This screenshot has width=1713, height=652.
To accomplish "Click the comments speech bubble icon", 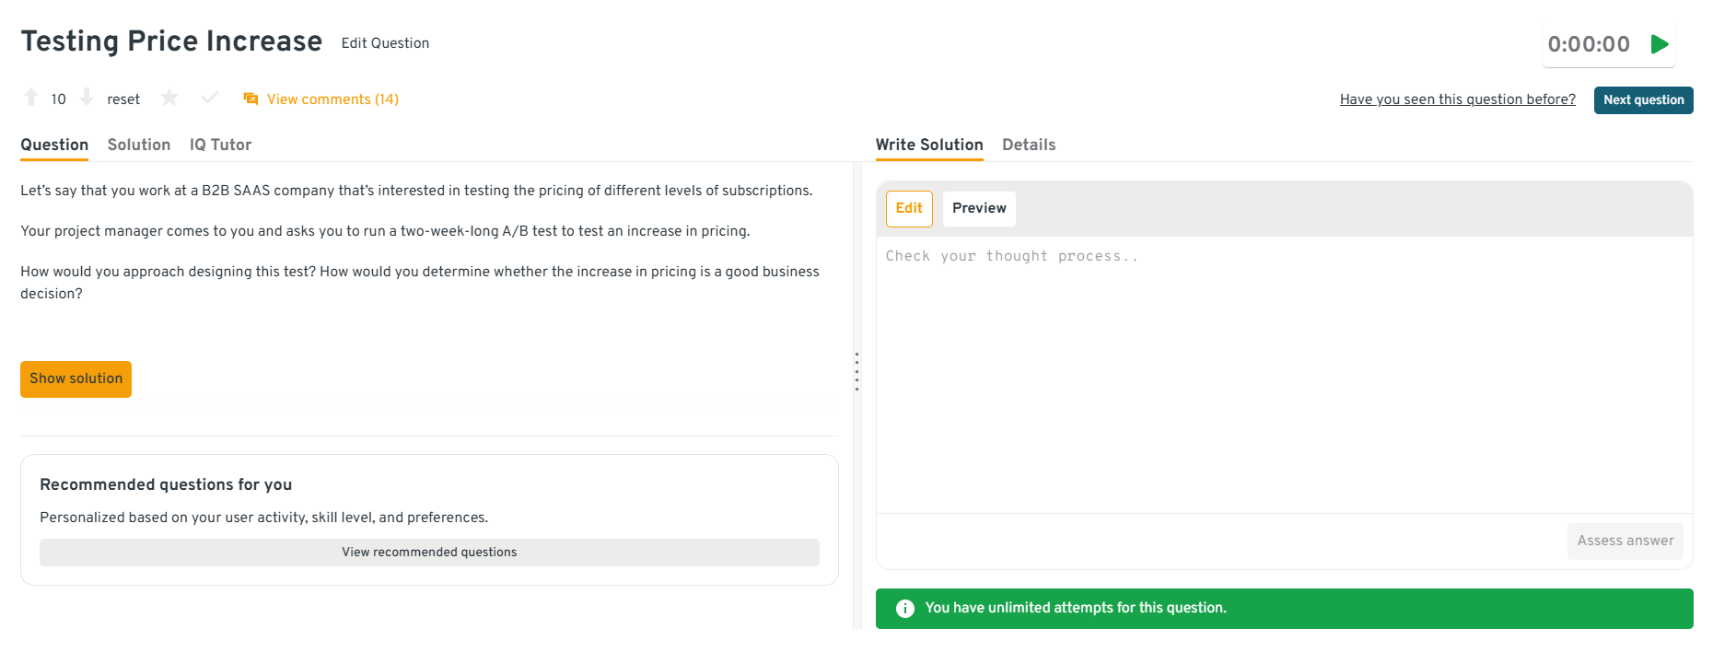I will pos(251,99).
